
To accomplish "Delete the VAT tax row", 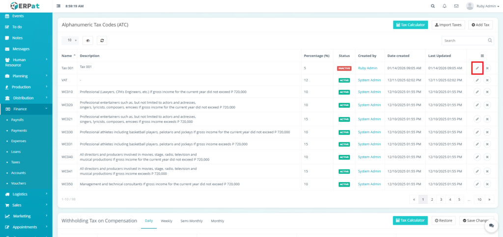I will 487,80.
